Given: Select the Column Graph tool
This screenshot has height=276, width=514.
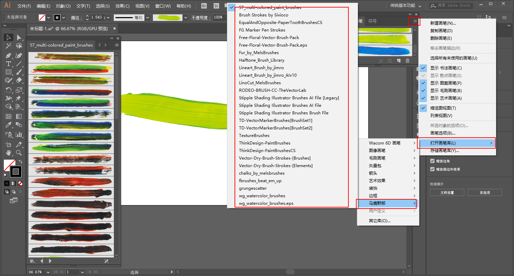Looking at the screenshot, I should pyautogui.click(x=19, y=135).
